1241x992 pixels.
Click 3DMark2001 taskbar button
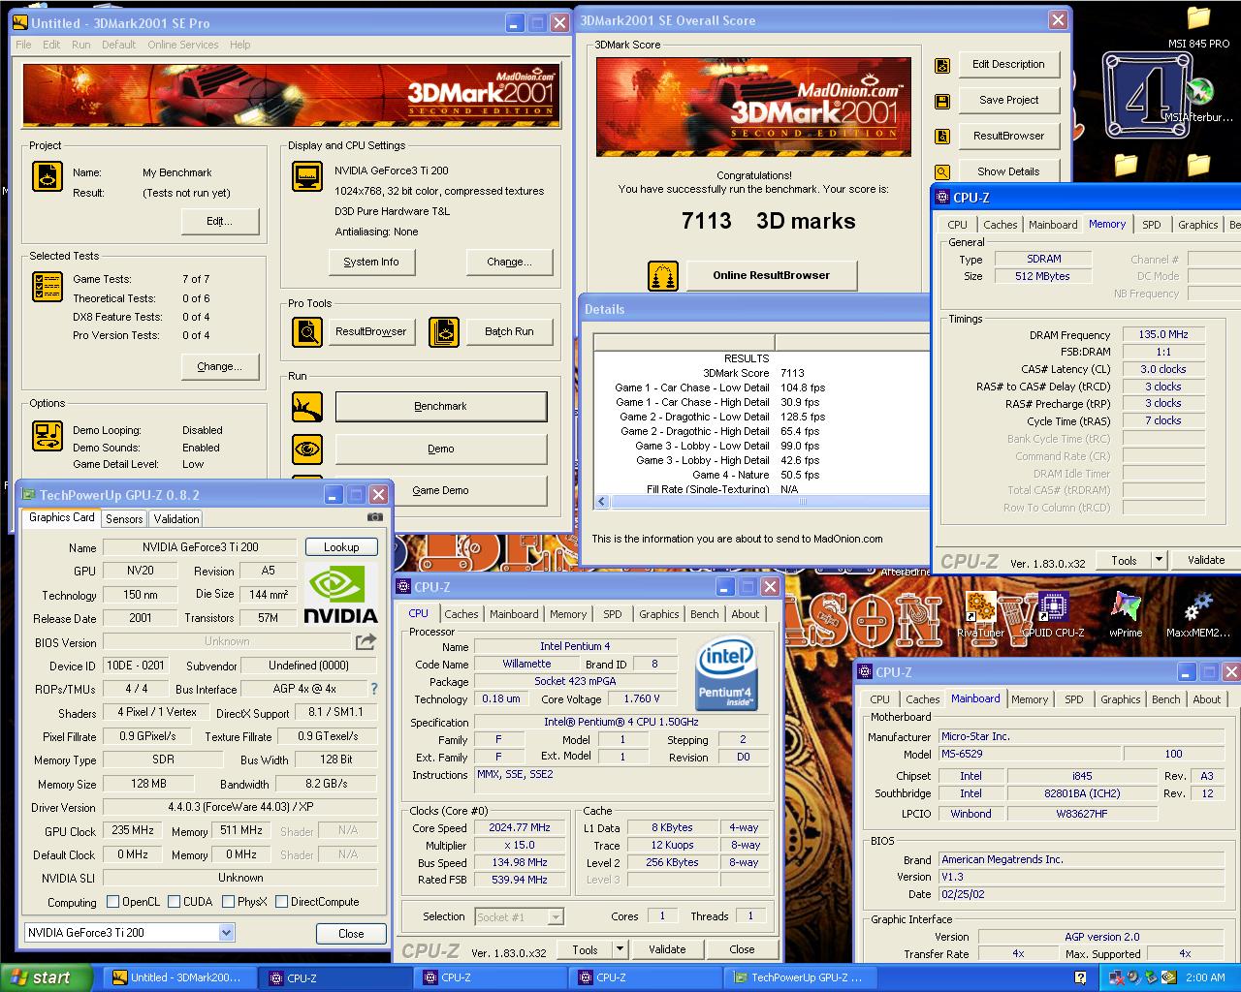pyautogui.click(x=179, y=978)
